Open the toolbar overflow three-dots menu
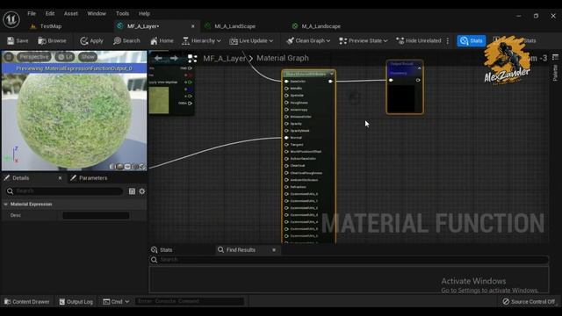 448,41
